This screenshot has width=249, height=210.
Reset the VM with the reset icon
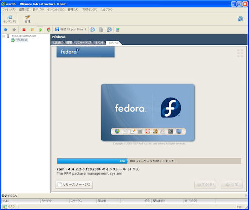click(49, 30)
